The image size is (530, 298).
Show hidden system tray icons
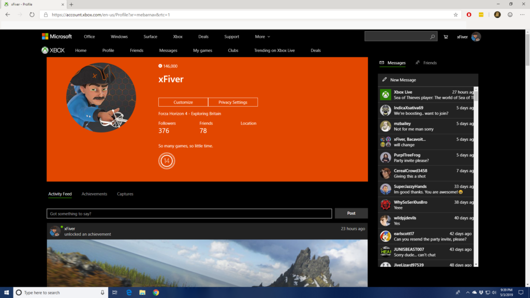(x=468, y=292)
